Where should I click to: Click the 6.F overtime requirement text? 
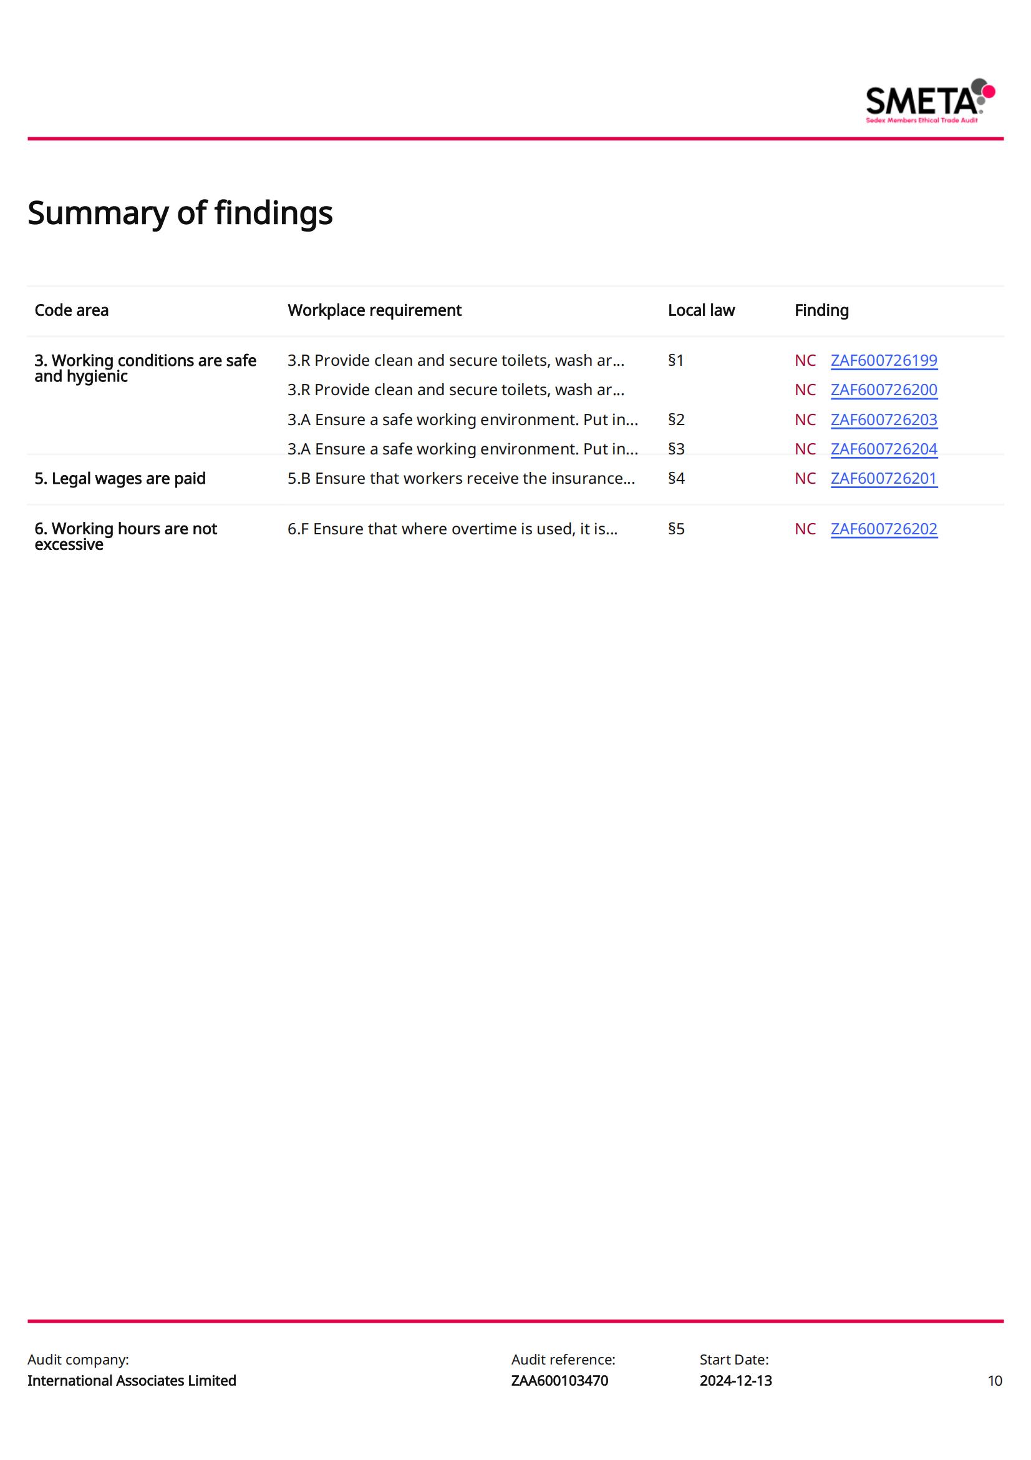[452, 529]
